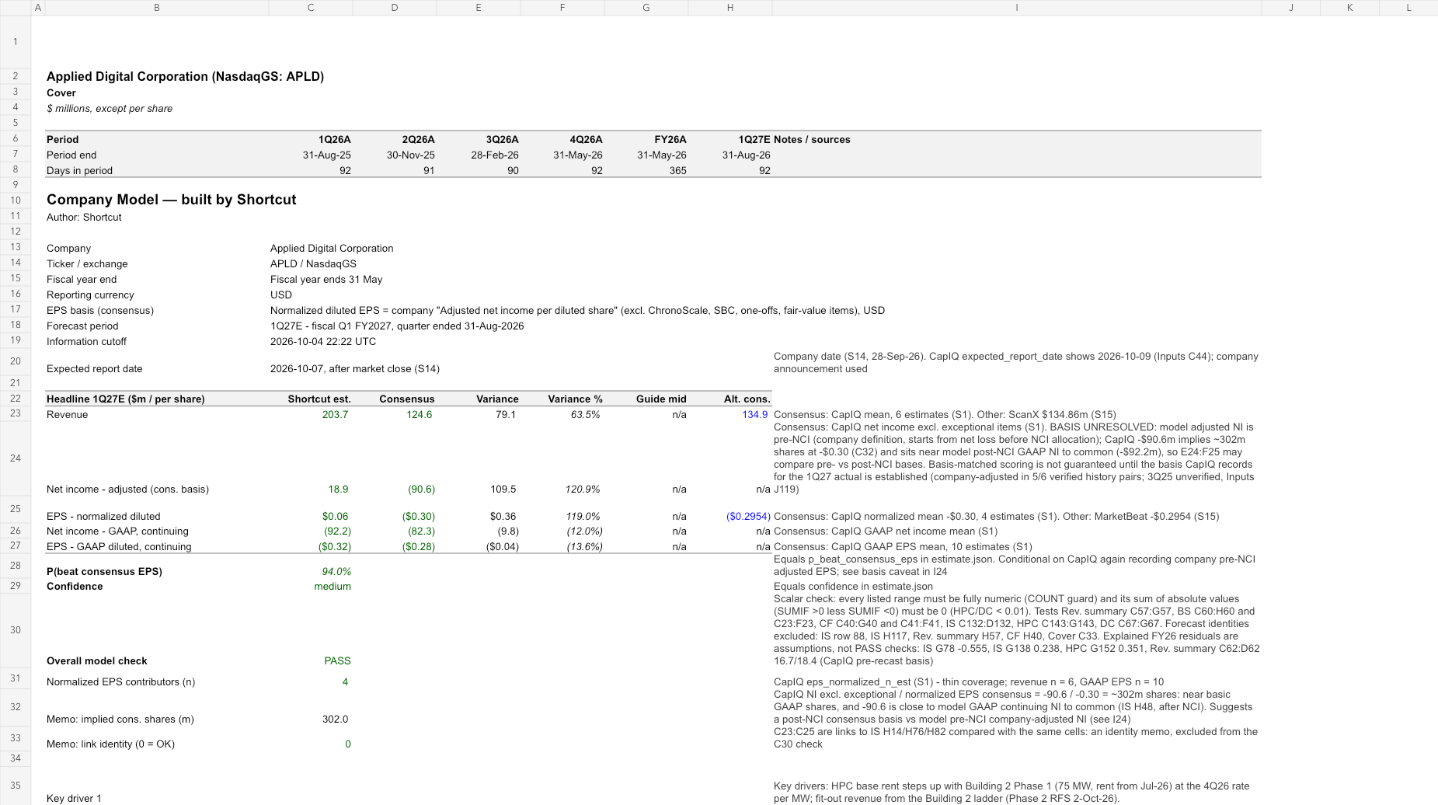Click normalized EPS estimate '$0.06'
The height and width of the screenshot is (805, 1438).
click(x=336, y=516)
